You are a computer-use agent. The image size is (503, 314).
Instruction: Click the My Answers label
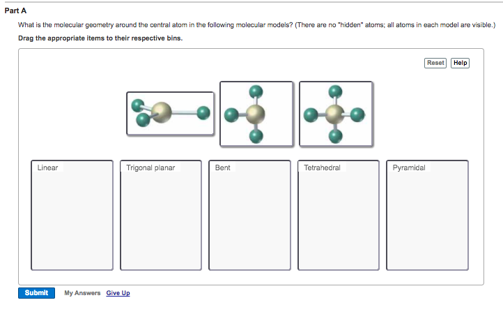pyautogui.click(x=82, y=293)
